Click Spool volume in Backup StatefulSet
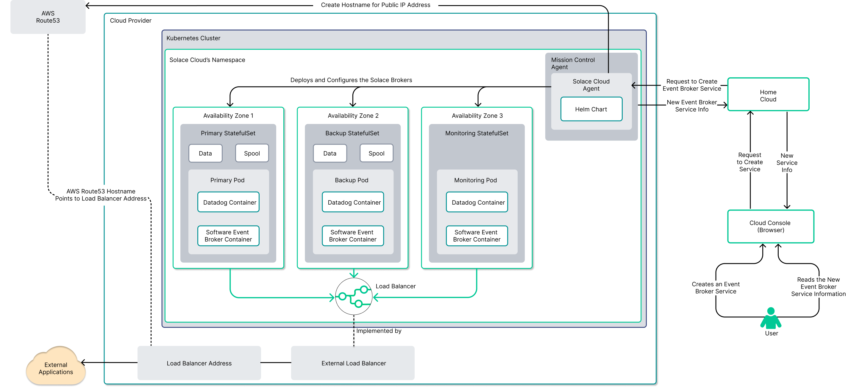Image resolution: width=848 pixels, height=387 pixels. 376,153
